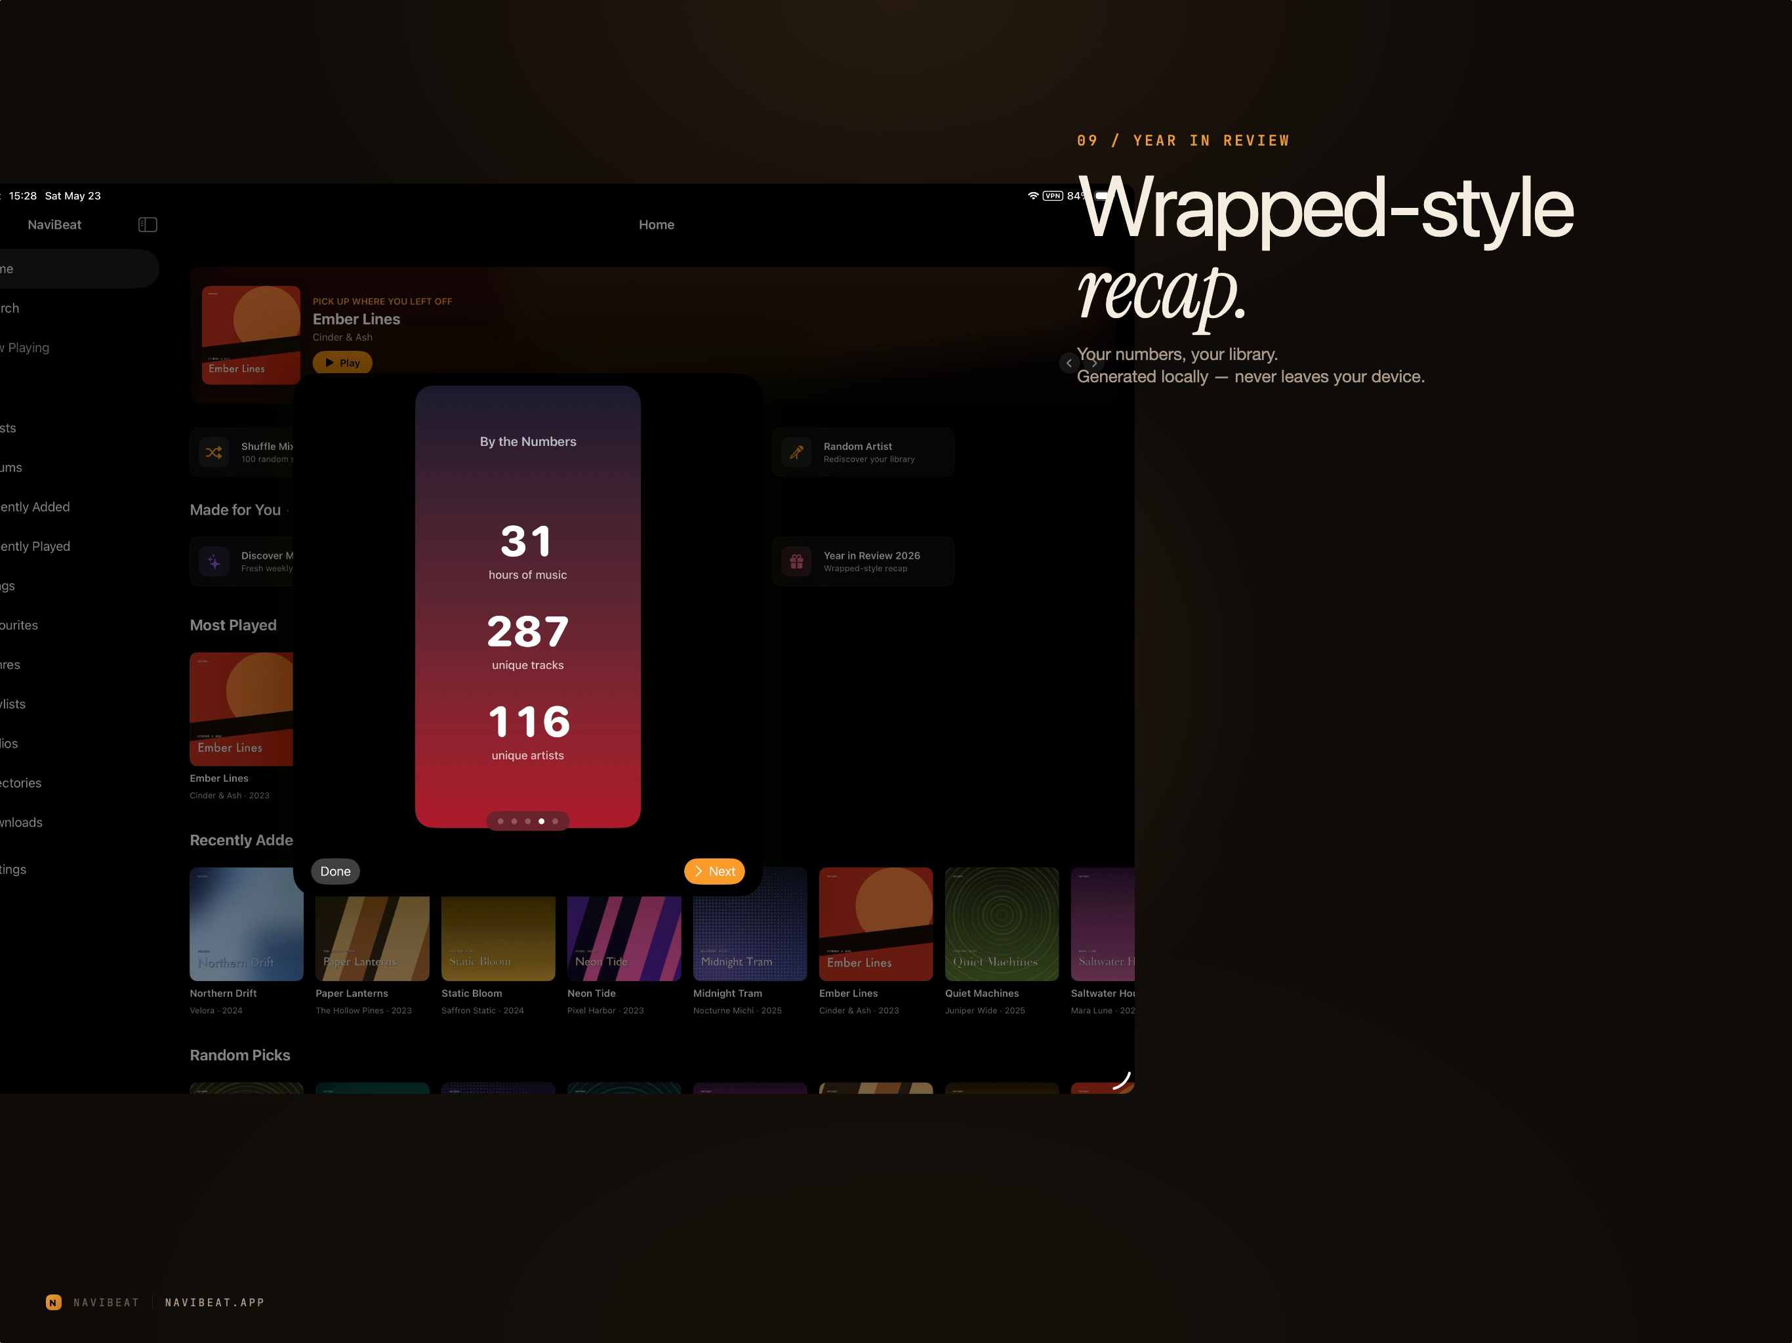Image resolution: width=1792 pixels, height=1343 pixels.
Task: Open Recently Played in sidebar
Action: tap(79, 546)
